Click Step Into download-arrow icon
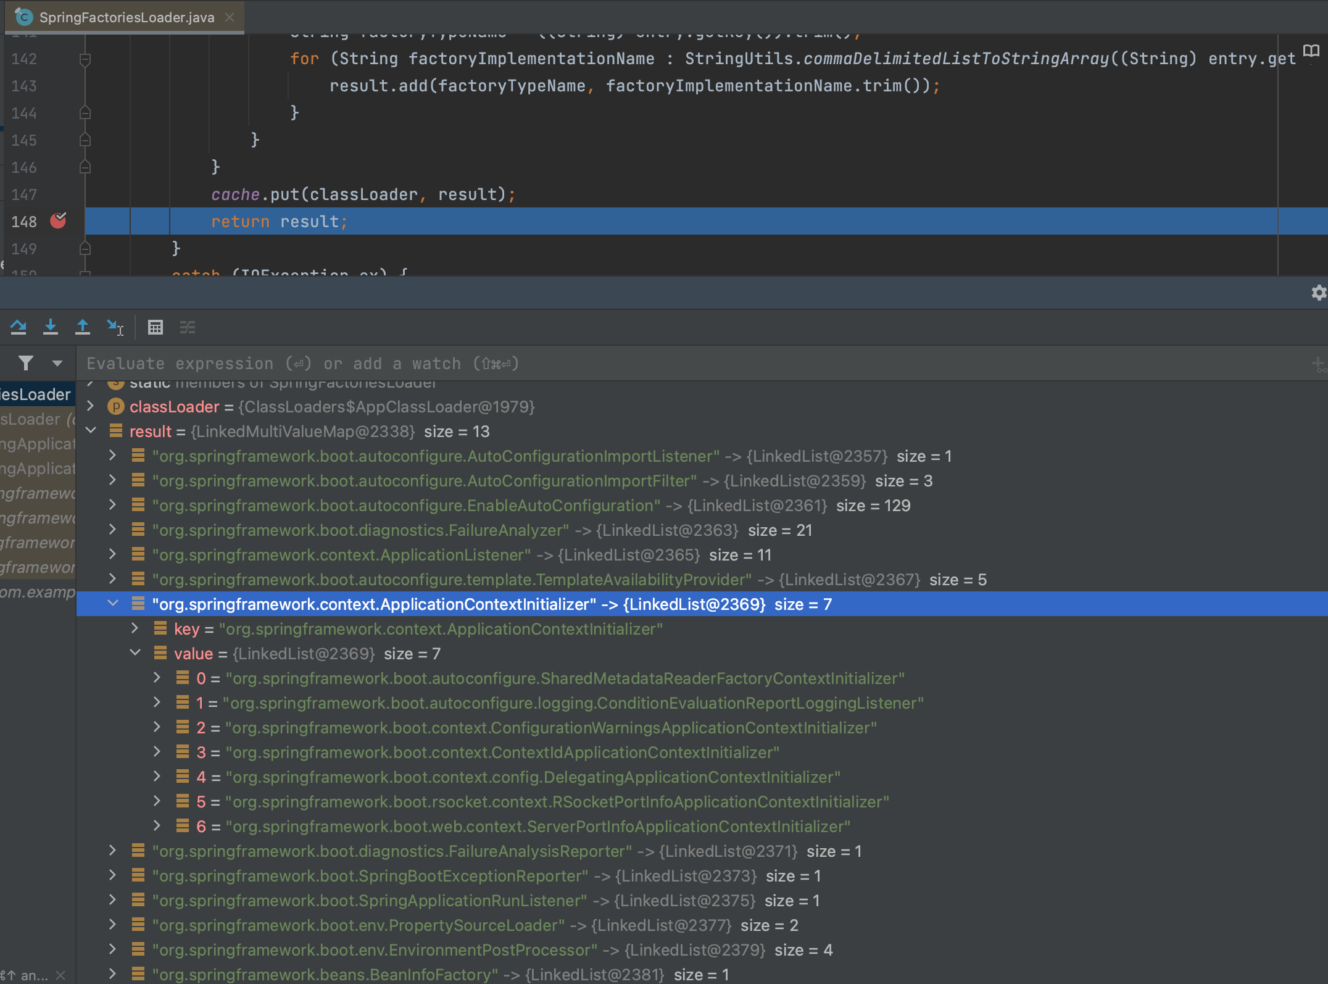 point(51,327)
